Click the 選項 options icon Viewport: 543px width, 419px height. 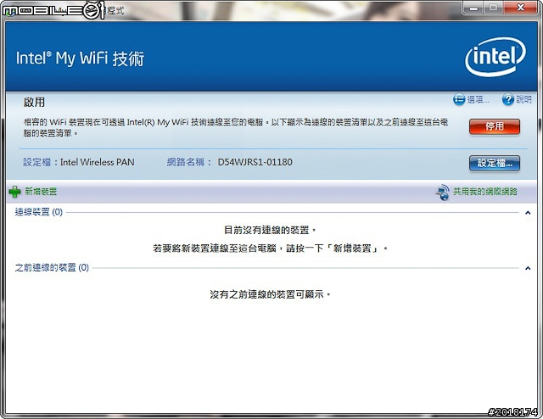pos(459,100)
